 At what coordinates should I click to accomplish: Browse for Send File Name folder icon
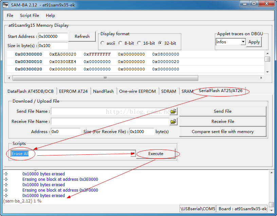point(173,111)
